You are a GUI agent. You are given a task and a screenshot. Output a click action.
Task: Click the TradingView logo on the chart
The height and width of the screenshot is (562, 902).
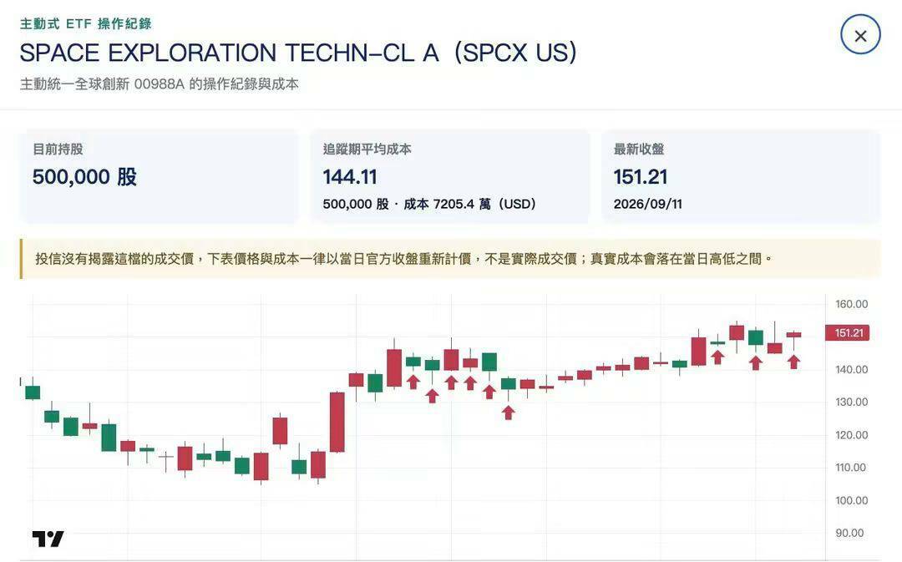point(48,539)
